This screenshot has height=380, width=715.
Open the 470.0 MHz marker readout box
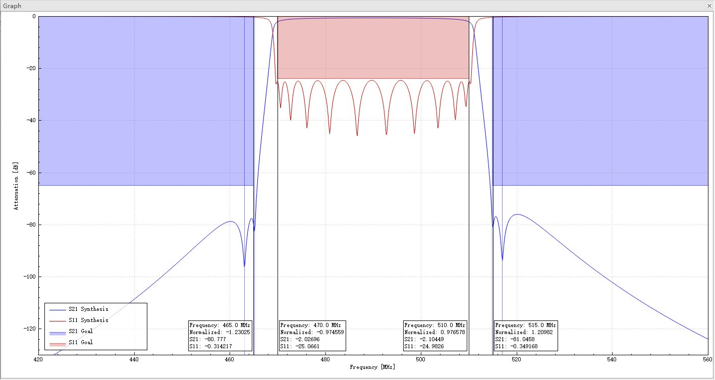click(313, 335)
